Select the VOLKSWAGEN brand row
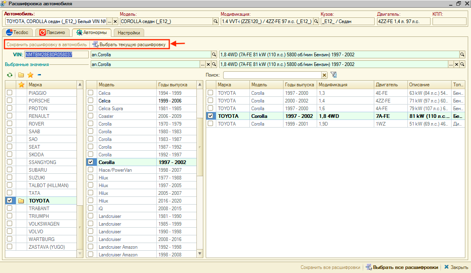 coord(41,224)
